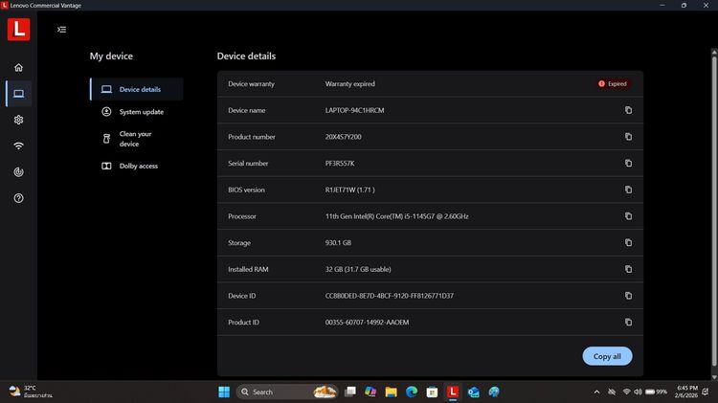Click device name LAPTOP-94C1HRCM
The height and width of the screenshot is (403, 718).
click(354, 110)
